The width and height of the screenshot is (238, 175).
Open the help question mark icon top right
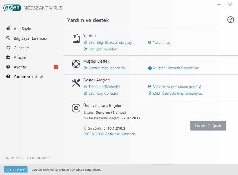230,20
